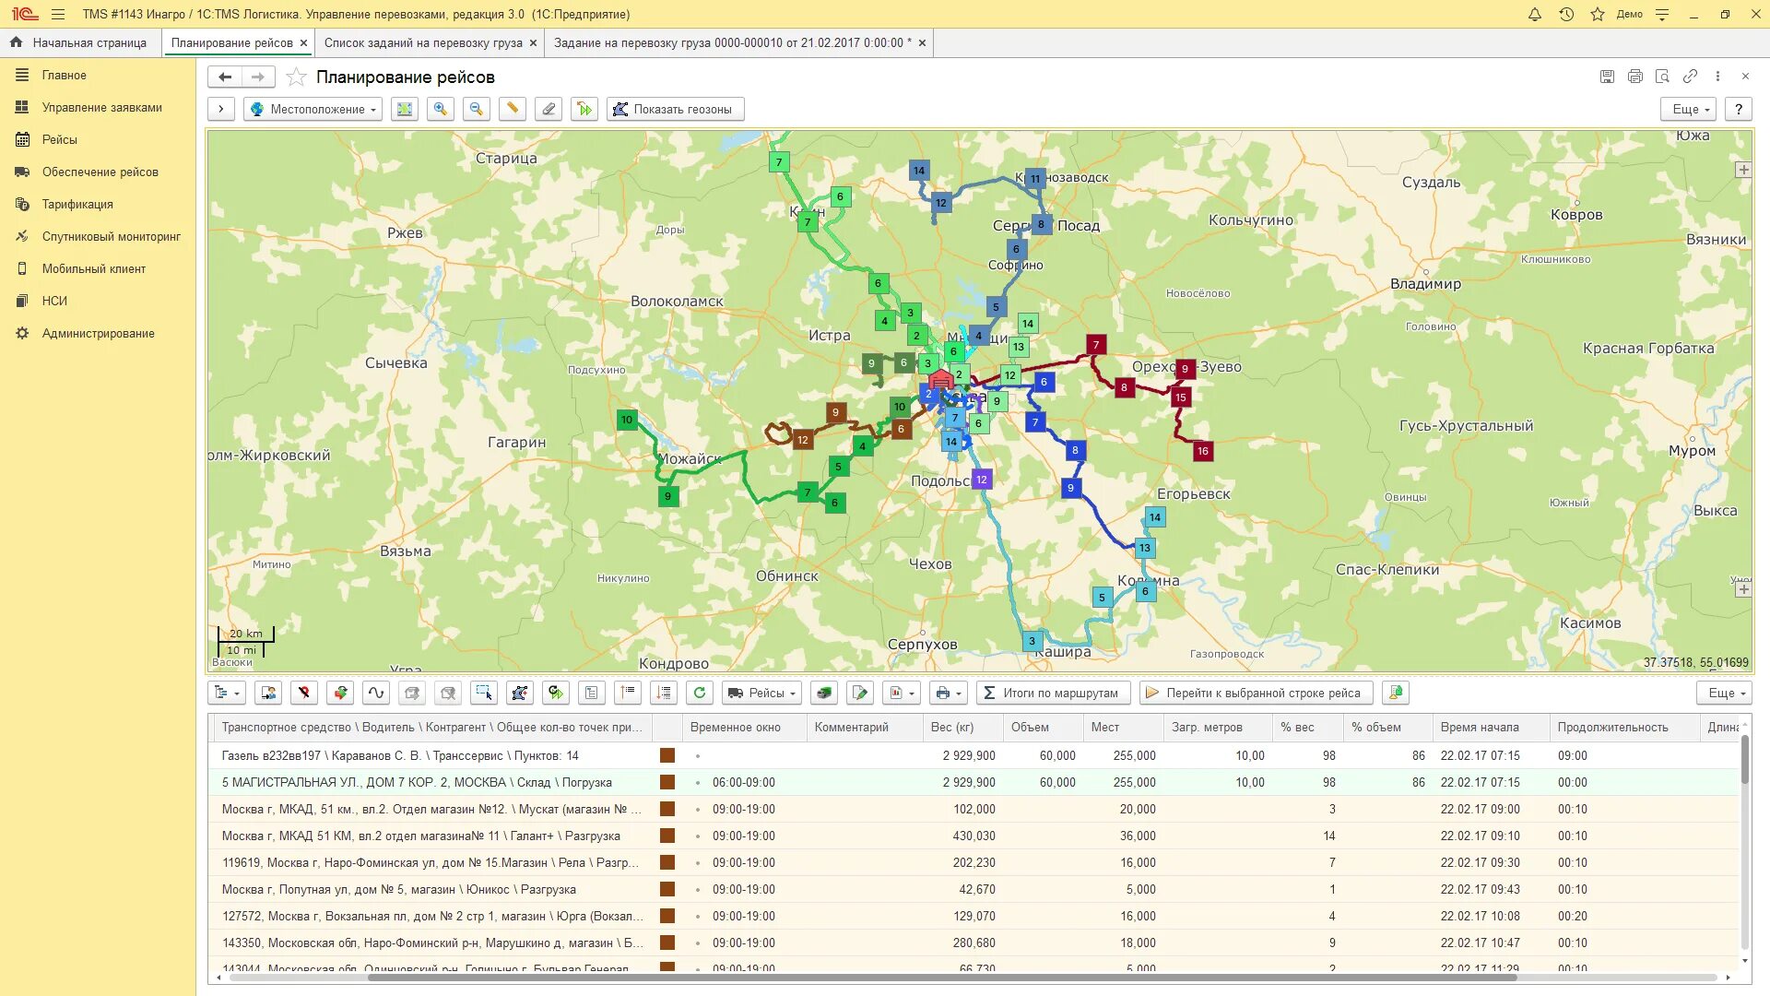
Task: Click the zoom in magnifier on map toolbar
Action: (441, 109)
